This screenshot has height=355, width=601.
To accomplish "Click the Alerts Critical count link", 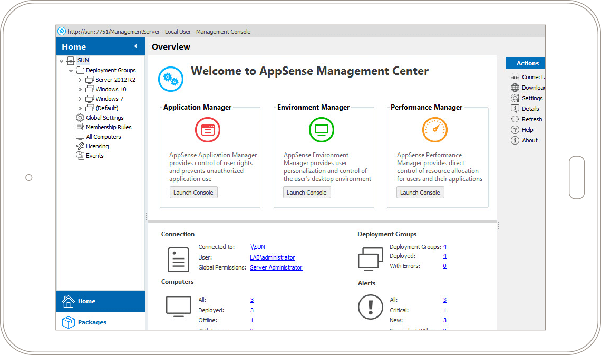I will [x=445, y=310].
